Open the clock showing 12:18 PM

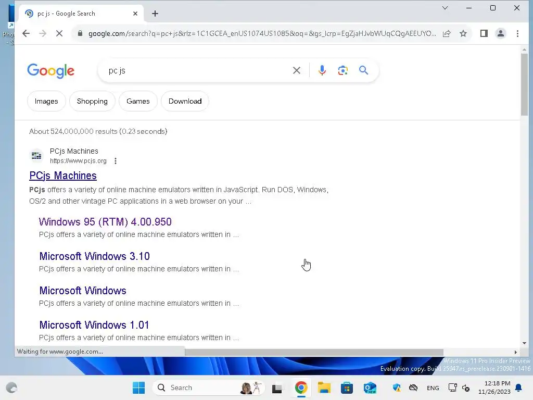tap(494, 387)
